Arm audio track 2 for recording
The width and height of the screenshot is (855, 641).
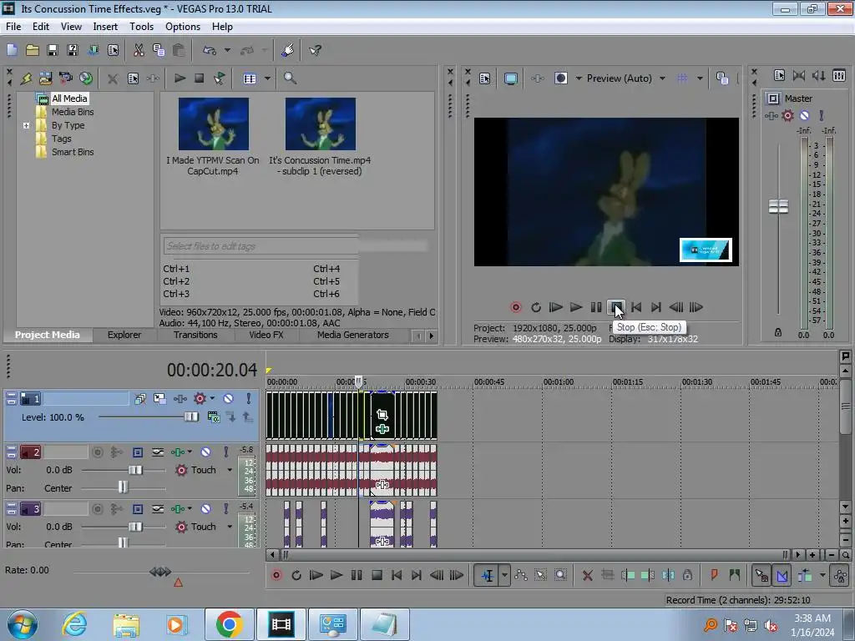pos(97,452)
